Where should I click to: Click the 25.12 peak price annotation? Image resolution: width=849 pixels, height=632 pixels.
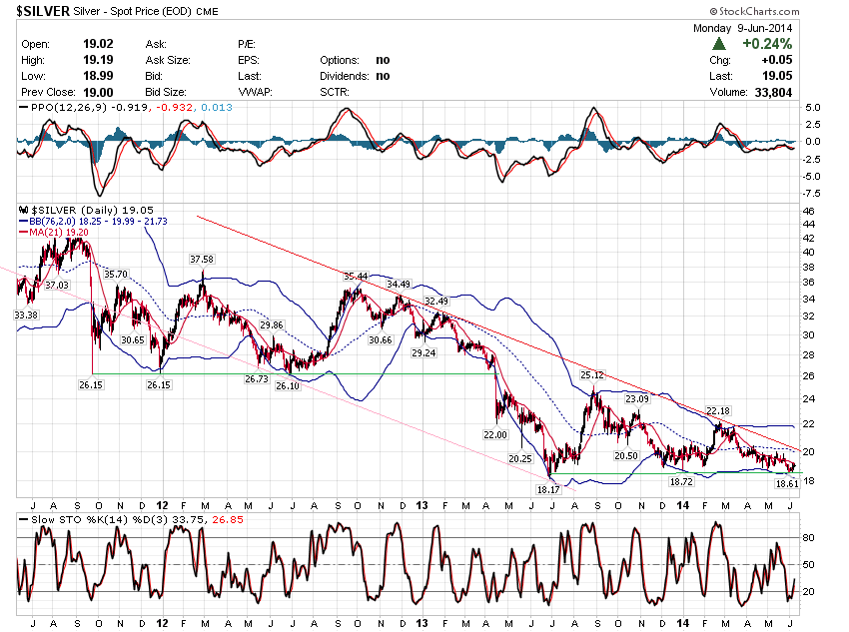pyautogui.click(x=592, y=375)
